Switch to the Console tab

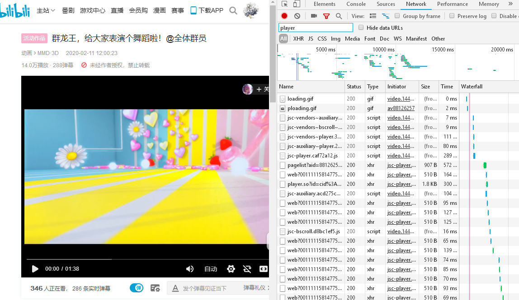[356, 4]
